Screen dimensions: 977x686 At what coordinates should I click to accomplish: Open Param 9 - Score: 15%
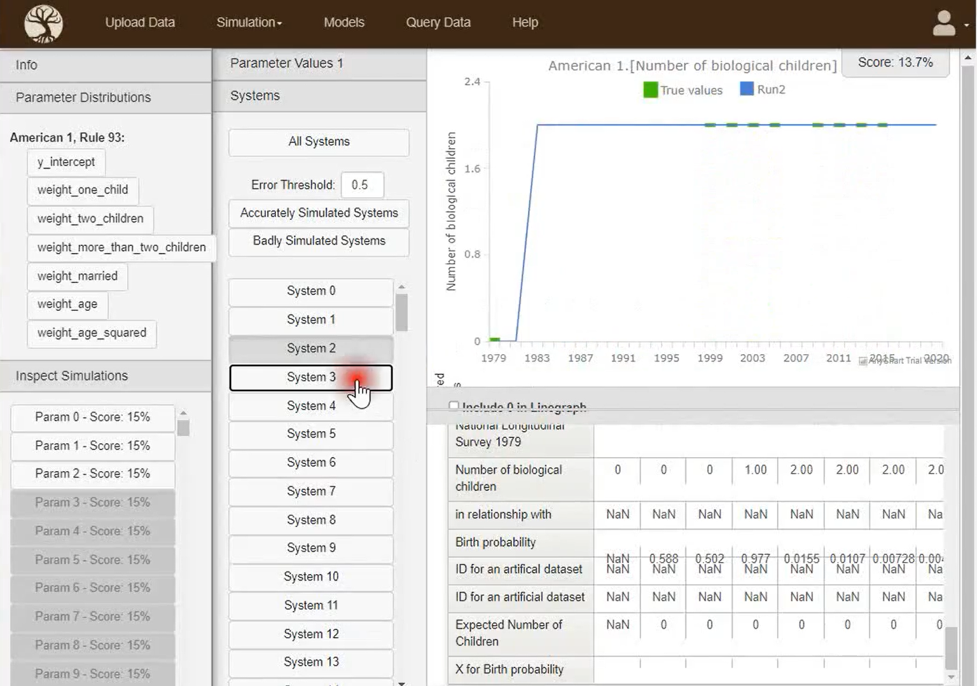[x=93, y=673]
